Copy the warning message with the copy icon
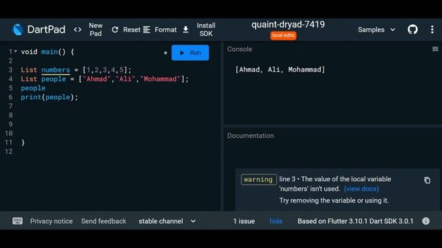 coord(427,180)
